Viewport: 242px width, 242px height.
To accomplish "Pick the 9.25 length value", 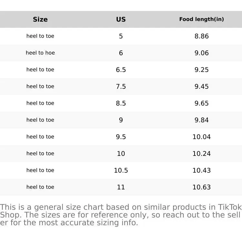I will [x=201, y=70].
